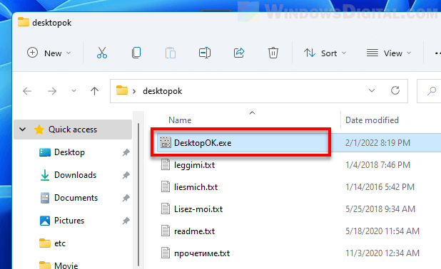Click the address bar path chevron
This screenshot has width=441, height=269.
(134, 91)
